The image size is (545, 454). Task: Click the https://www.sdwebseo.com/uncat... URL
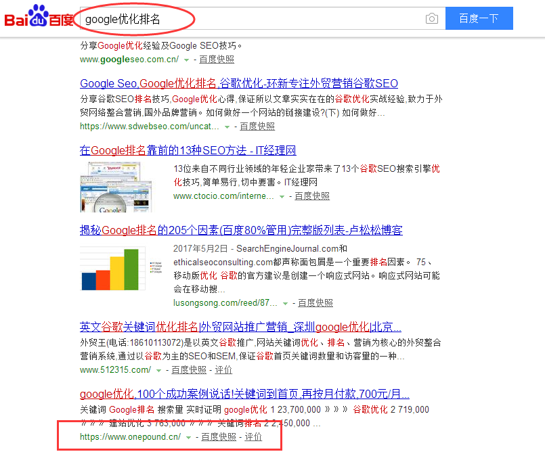[x=150, y=126]
